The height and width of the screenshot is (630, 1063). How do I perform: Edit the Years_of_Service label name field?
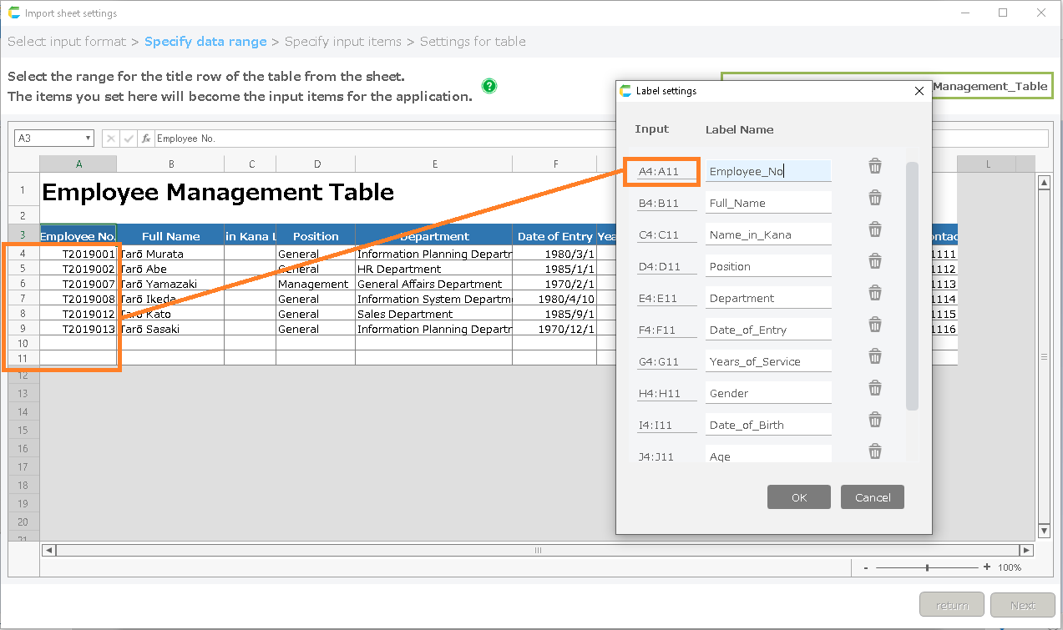pos(768,361)
